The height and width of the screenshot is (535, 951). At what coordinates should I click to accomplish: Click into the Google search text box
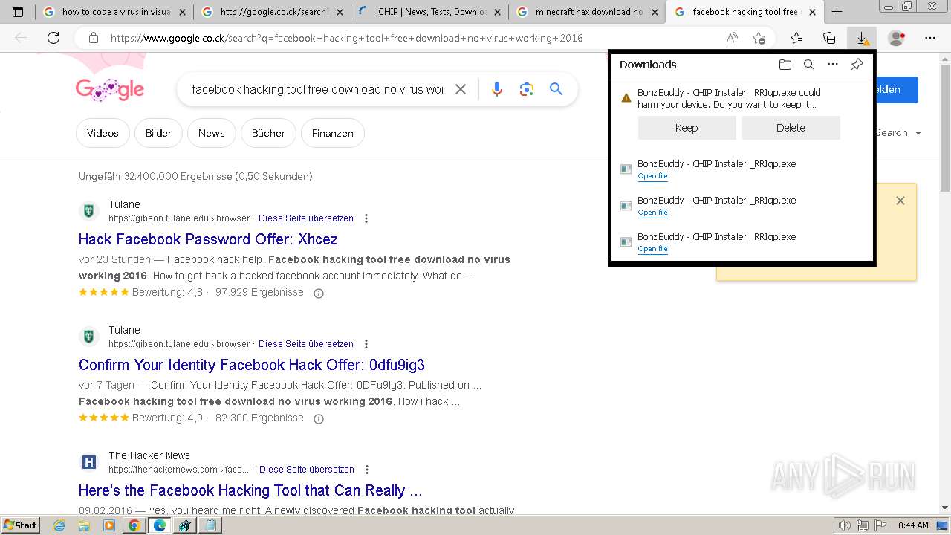[x=317, y=89]
